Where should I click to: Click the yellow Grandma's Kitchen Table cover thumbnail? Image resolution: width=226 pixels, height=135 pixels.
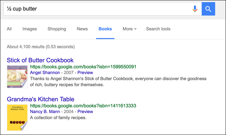[17, 117]
